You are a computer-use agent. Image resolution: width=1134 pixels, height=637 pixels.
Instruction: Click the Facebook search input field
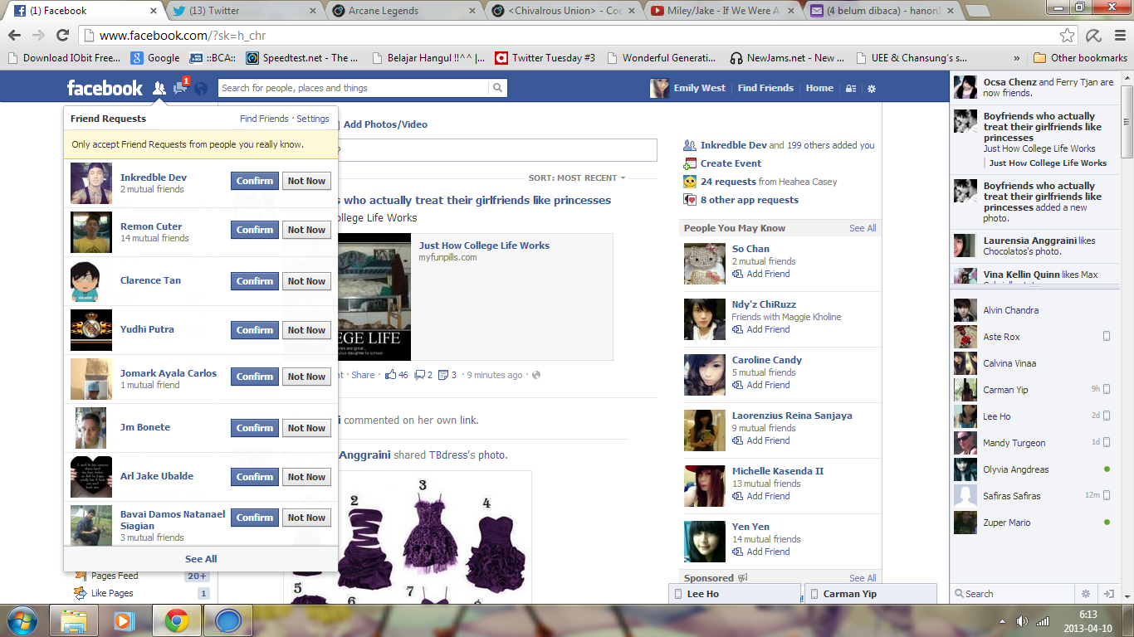(354, 88)
